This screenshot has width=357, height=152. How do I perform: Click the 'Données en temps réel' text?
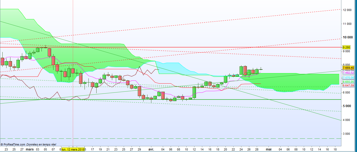tap(41, 144)
